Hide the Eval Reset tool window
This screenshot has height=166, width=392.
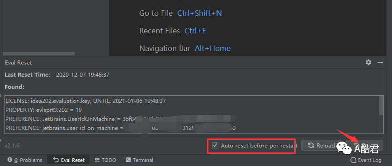(x=380, y=62)
